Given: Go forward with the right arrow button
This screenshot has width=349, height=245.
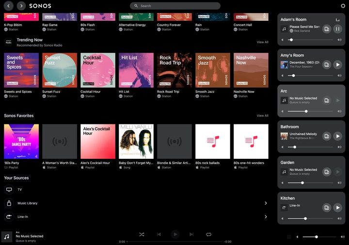Looking at the screenshot, I should [21, 6].
